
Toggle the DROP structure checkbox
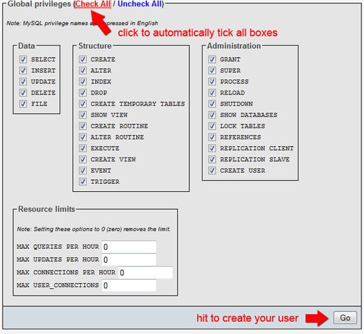coord(83,93)
